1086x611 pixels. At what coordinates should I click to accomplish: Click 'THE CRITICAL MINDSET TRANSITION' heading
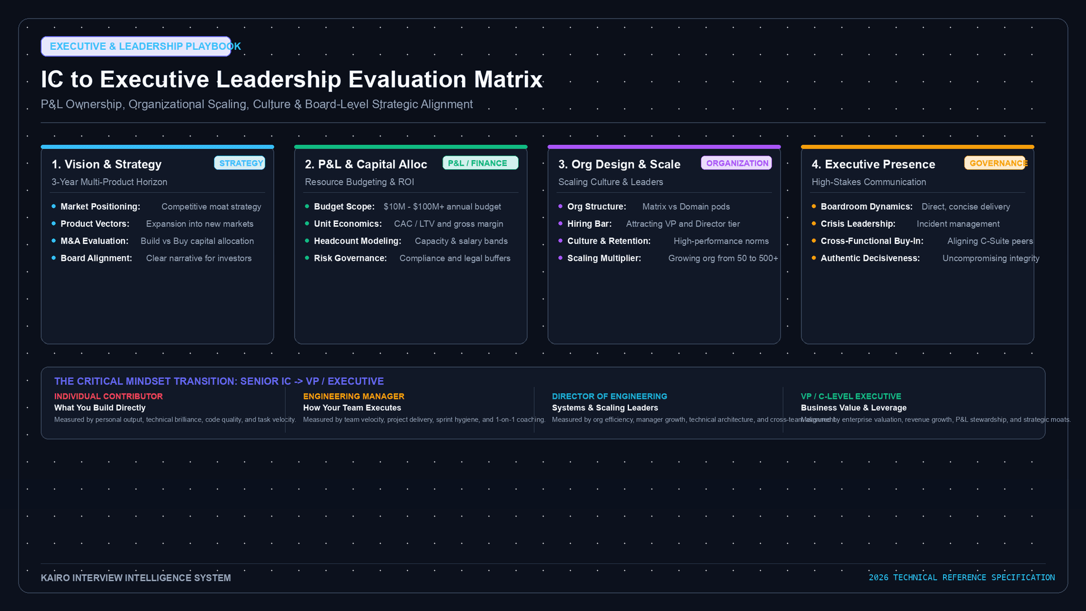coord(219,381)
